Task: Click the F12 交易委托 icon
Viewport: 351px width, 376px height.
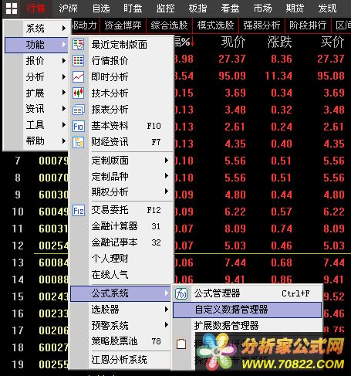Action: click(x=78, y=211)
